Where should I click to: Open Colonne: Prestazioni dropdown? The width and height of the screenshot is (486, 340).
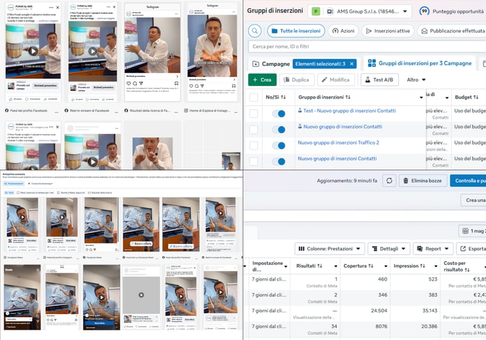329,248
